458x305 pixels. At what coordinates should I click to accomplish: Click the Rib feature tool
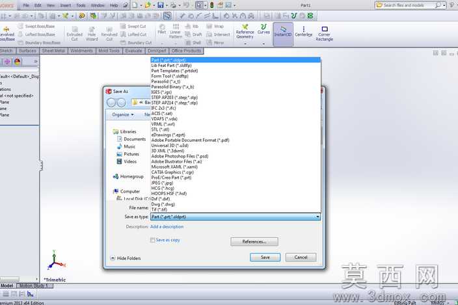[192, 26]
